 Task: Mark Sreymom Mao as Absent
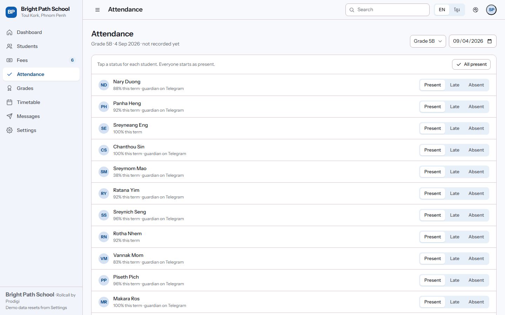tap(476, 172)
